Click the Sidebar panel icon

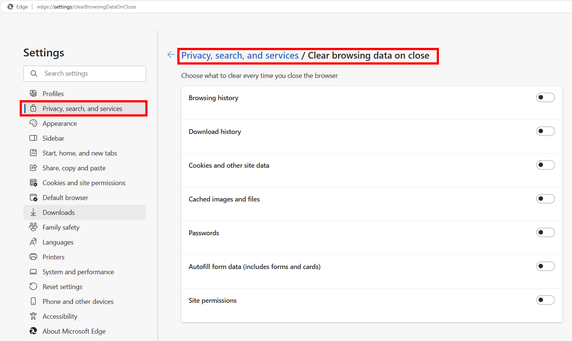(33, 138)
